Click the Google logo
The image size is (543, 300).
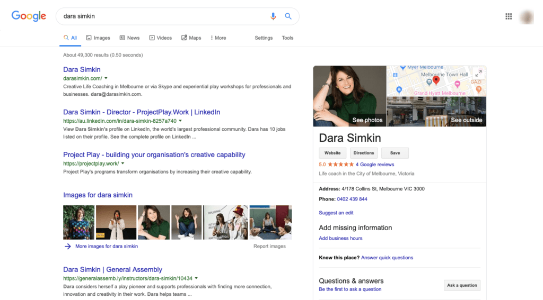[x=29, y=16]
